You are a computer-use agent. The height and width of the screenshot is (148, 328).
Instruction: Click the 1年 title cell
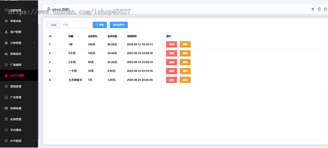71,44
